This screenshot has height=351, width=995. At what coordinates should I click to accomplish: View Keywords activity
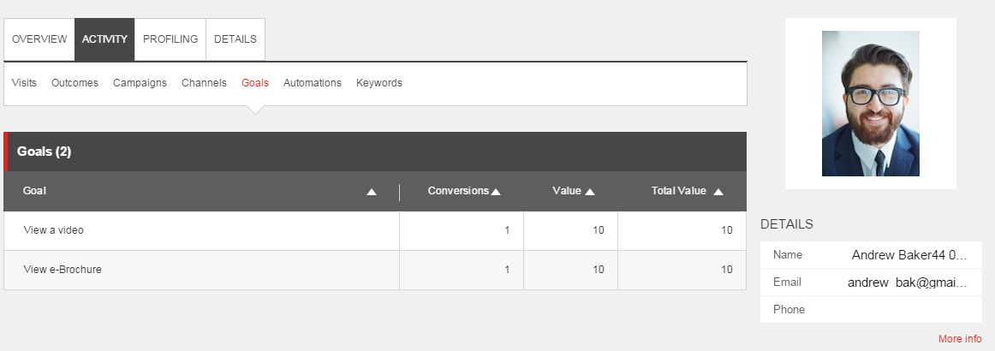(x=378, y=83)
